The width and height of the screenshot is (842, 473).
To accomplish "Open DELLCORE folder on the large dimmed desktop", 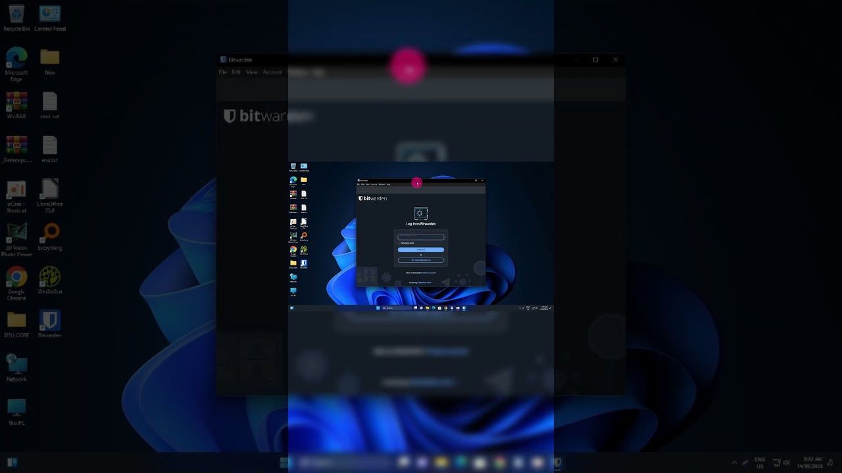I will pyautogui.click(x=16, y=325).
